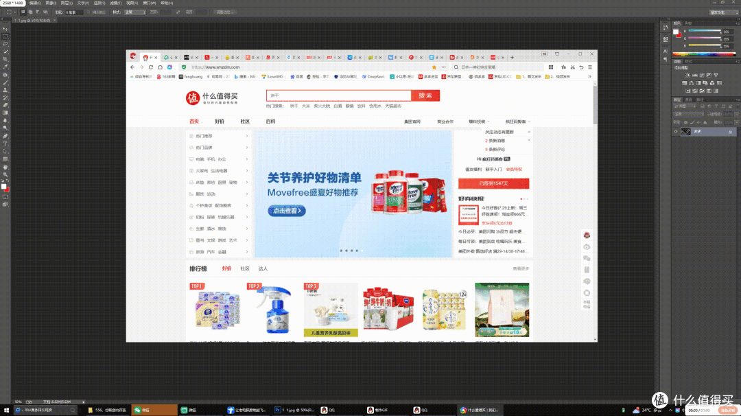Toggle lock transparent pixels
Image resolution: width=741 pixels, height=416 pixels.
(685, 122)
